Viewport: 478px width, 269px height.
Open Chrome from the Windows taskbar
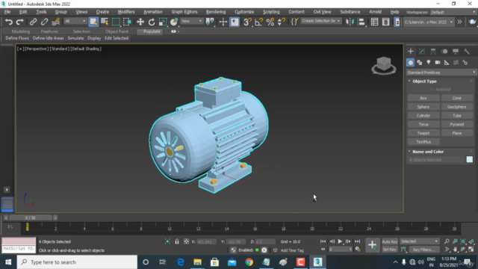[249, 262]
